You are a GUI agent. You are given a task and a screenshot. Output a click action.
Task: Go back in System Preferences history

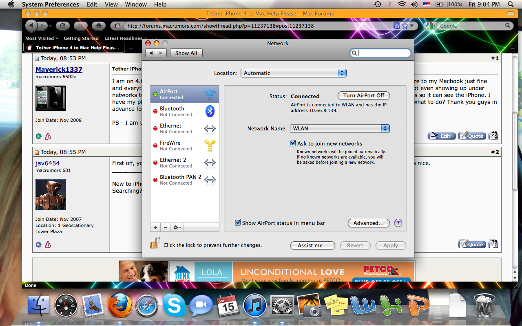[151, 53]
